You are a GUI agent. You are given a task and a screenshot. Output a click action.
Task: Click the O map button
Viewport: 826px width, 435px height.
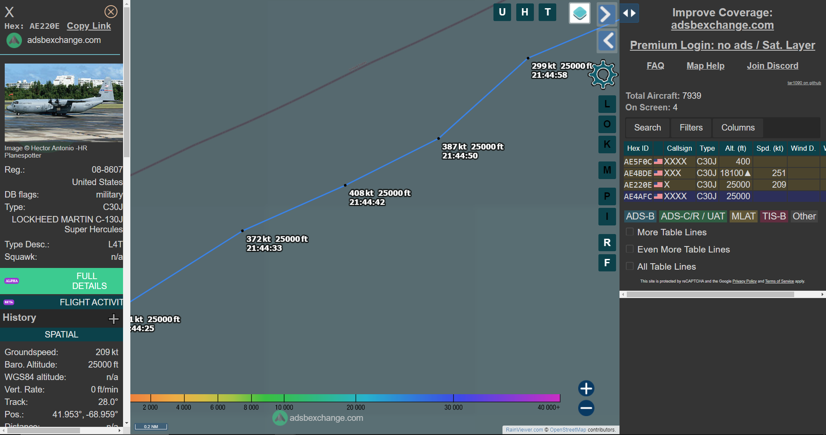pyautogui.click(x=607, y=124)
